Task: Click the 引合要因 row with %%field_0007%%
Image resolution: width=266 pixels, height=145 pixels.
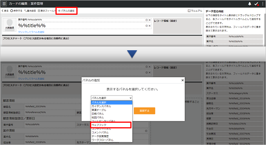Action: tap(234, 134)
